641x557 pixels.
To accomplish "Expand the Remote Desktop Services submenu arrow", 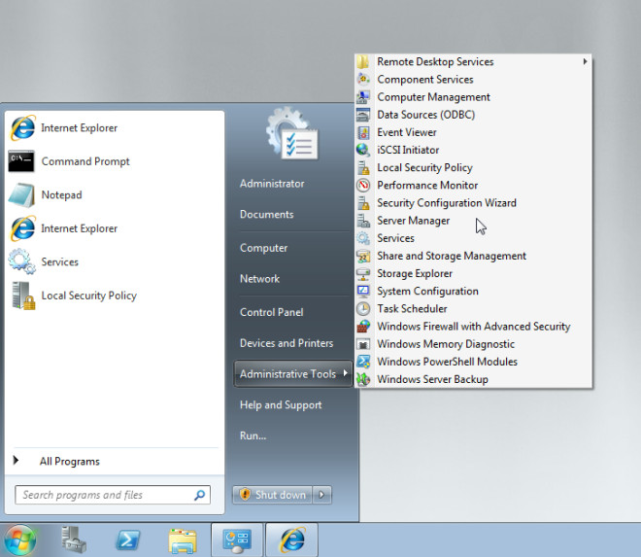I will 585,61.
